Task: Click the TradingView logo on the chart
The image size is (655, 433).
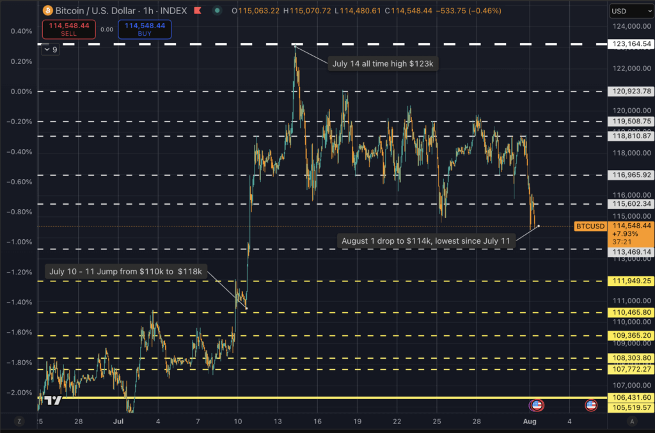Action: click(54, 400)
